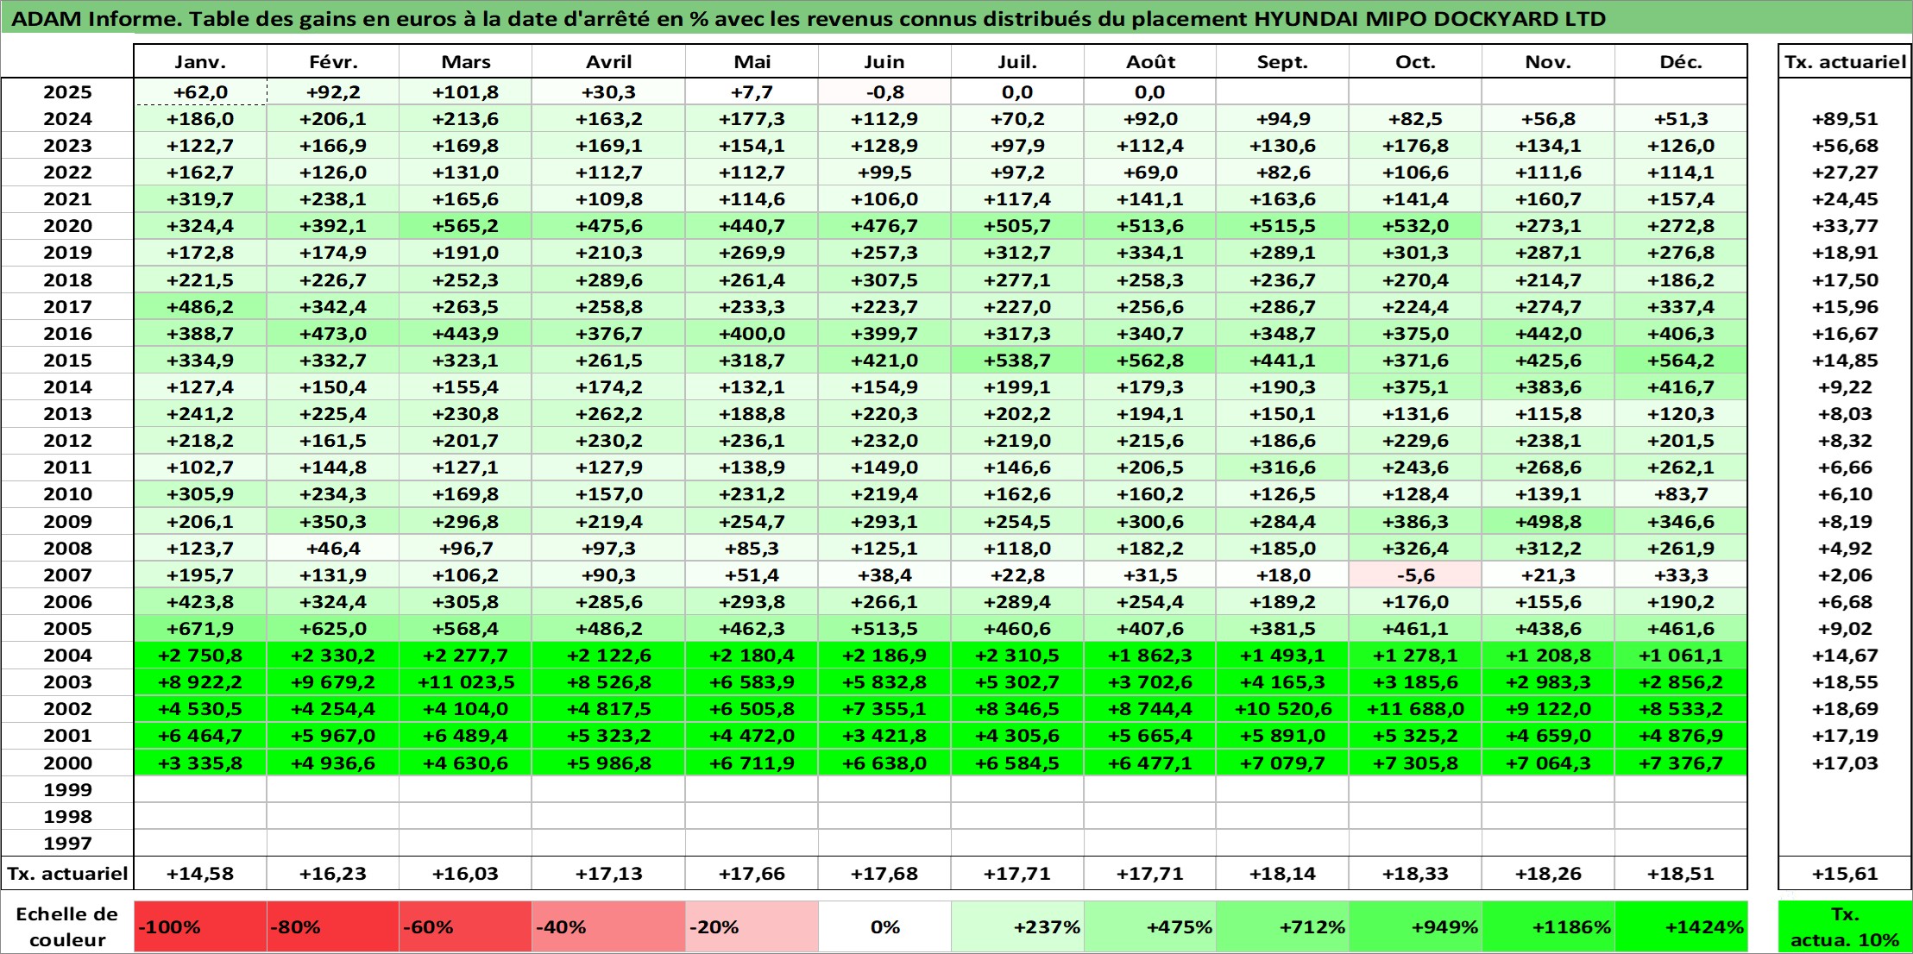Screen dimensions: 1913x954
Task: Click the +712% green swatch
Action: pos(1282,926)
